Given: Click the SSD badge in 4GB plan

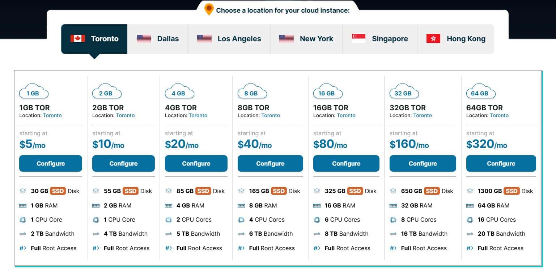Looking at the screenshot, I should [203, 191].
